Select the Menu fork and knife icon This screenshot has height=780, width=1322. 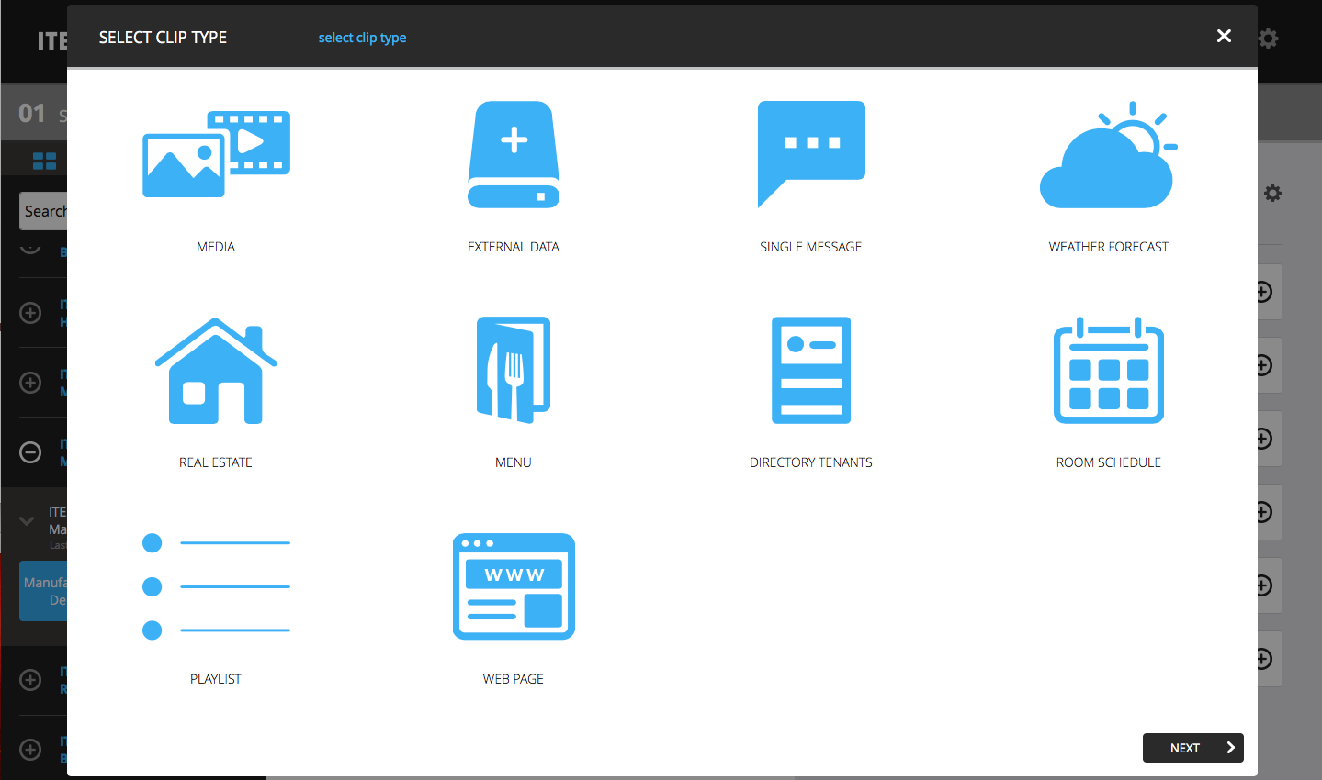(x=514, y=371)
